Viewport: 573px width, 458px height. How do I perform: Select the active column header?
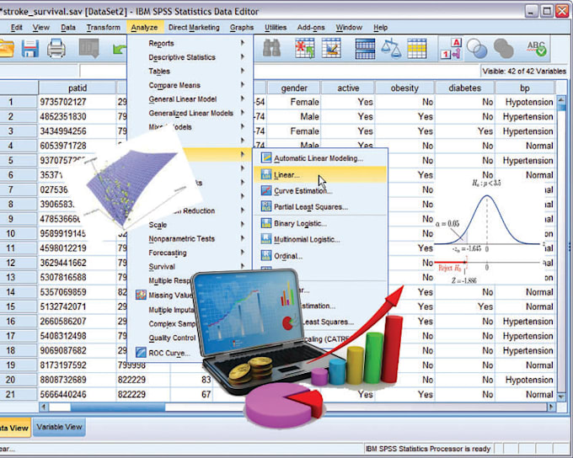pyautogui.click(x=348, y=88)
